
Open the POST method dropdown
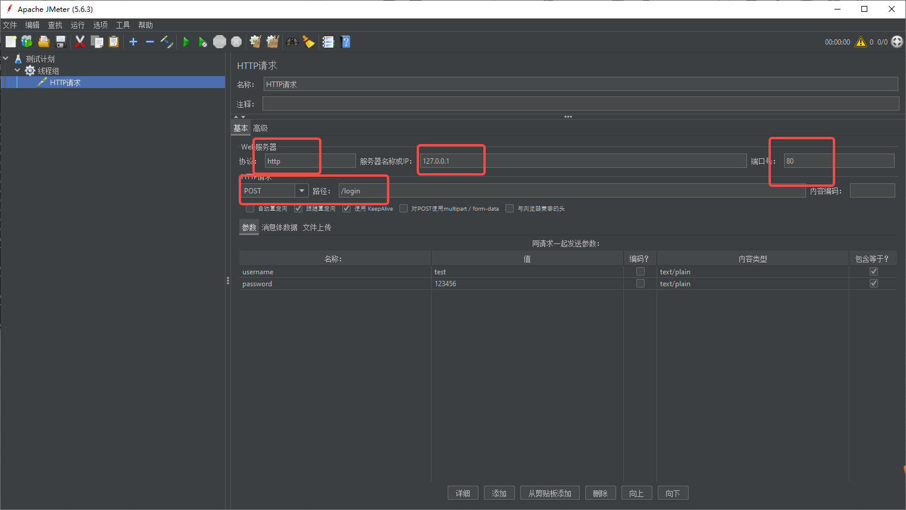point(302,190)
